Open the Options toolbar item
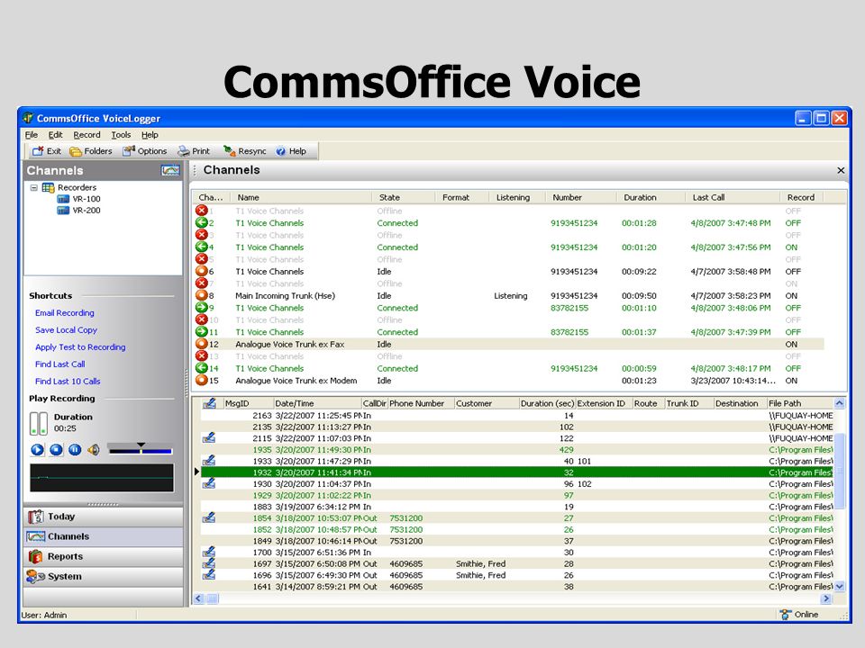The width and height of the screenshot is (865, 648). [x=144, y=151]
